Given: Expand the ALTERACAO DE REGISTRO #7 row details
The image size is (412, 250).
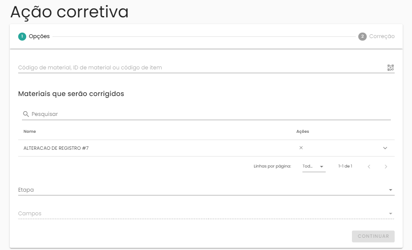Looking at the screenshot, I should [x=385, y=148].
